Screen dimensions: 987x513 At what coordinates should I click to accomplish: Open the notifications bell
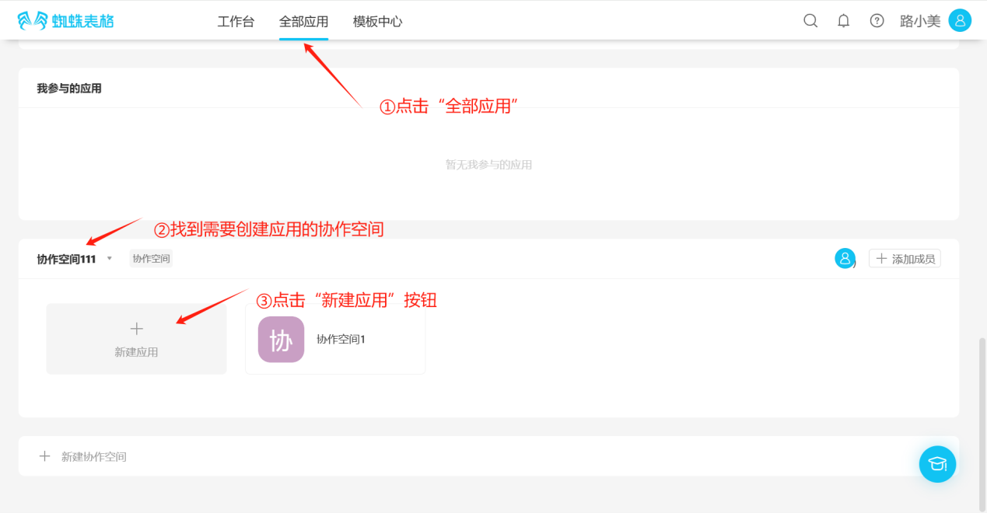point(843,21)
